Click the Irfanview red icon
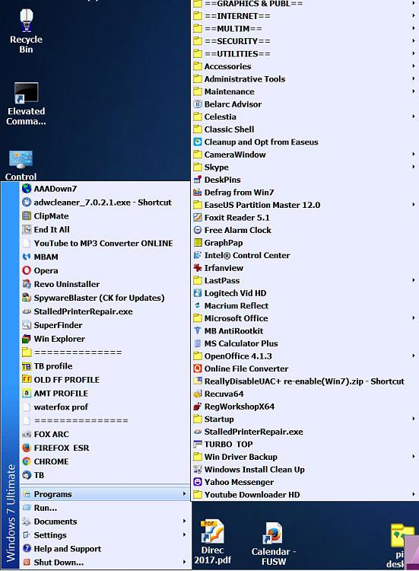 pos(198,268)
